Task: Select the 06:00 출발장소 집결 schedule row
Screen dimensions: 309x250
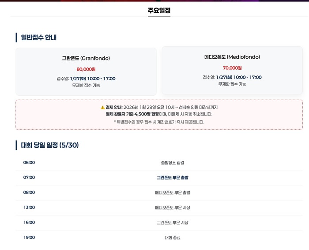Action: tap(159, 163)
